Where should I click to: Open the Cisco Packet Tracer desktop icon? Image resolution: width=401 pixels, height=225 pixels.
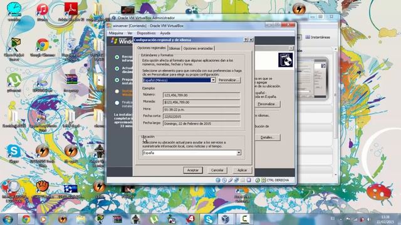(14, 49)
